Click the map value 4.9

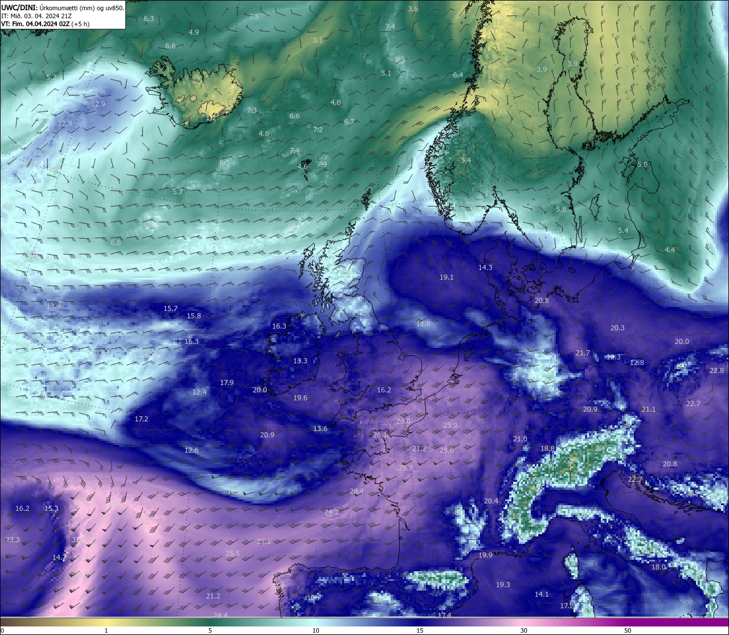pos(194,32)
